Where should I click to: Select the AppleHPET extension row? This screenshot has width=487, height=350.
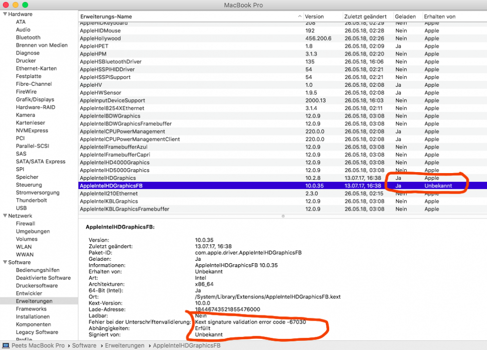click(x=282, y=46)
